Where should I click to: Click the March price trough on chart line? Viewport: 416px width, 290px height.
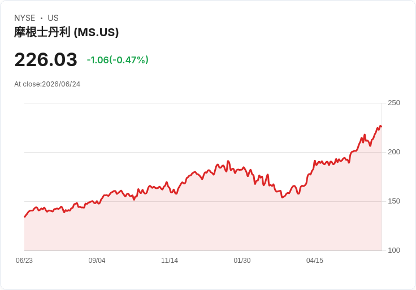tap(282, 197)
